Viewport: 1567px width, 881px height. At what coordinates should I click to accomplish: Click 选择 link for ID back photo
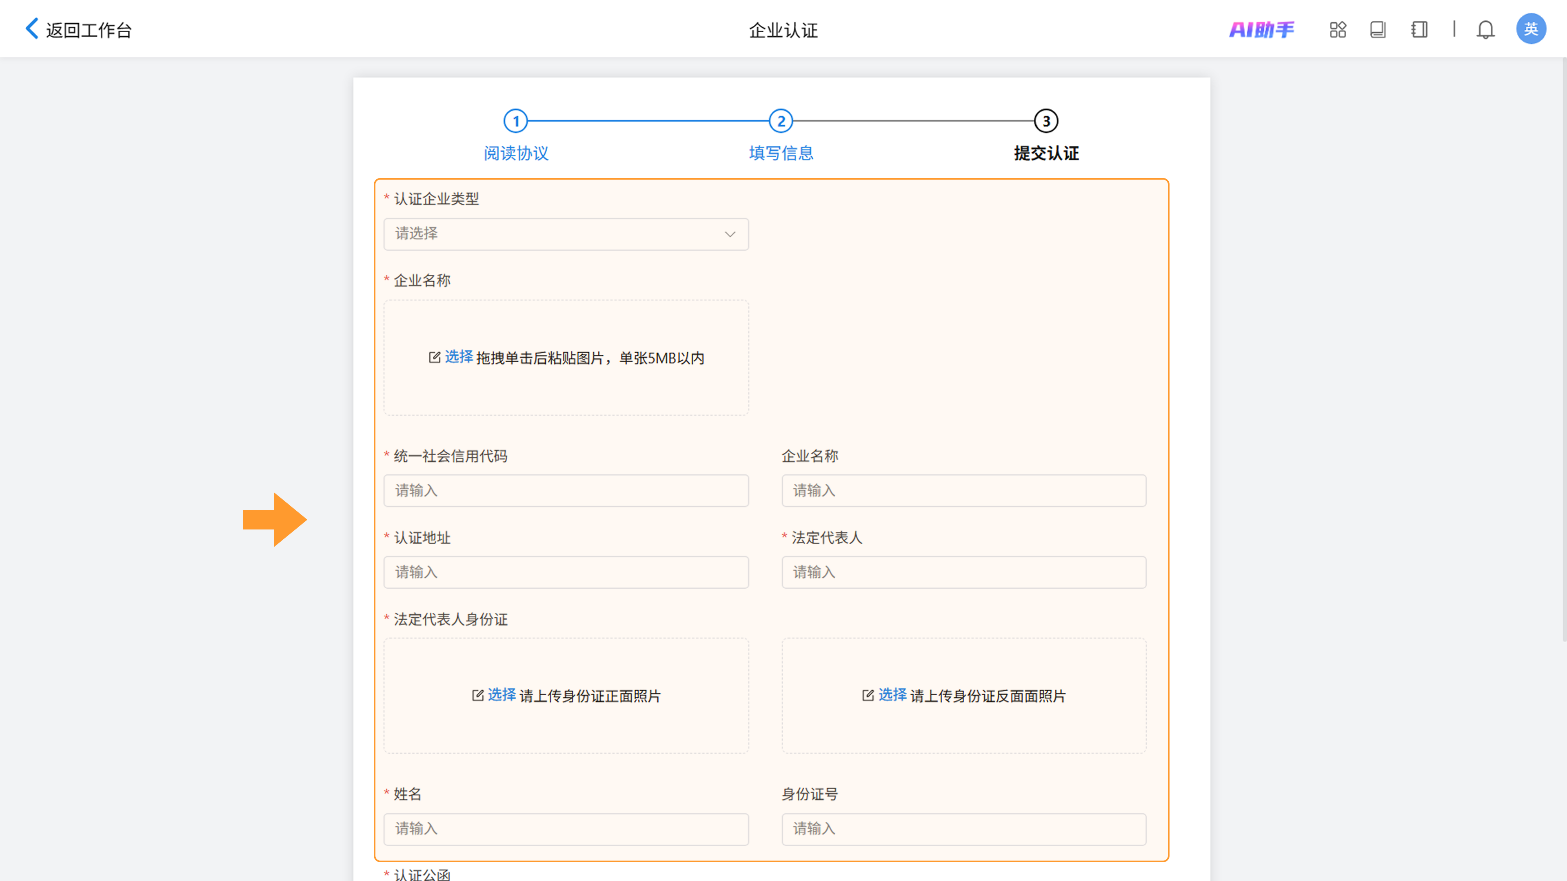coord(892,695)
